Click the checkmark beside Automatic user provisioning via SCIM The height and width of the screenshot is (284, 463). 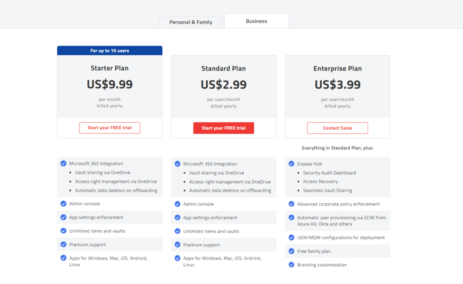coord(291,218)
